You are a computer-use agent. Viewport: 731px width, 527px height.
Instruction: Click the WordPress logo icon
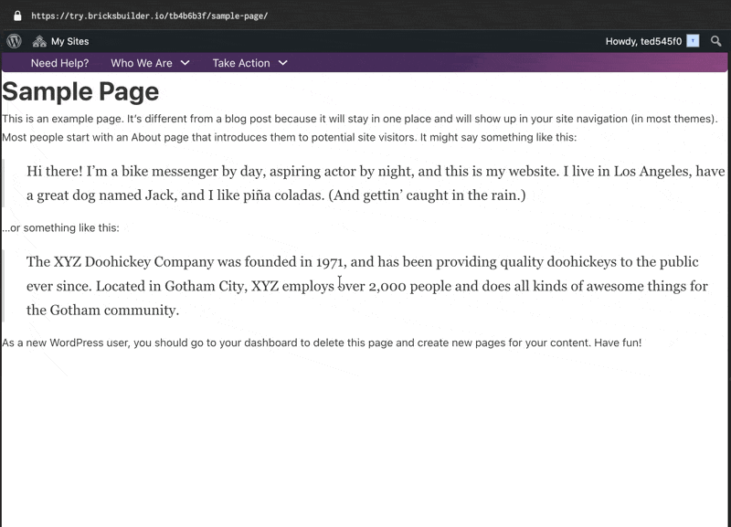14,41
